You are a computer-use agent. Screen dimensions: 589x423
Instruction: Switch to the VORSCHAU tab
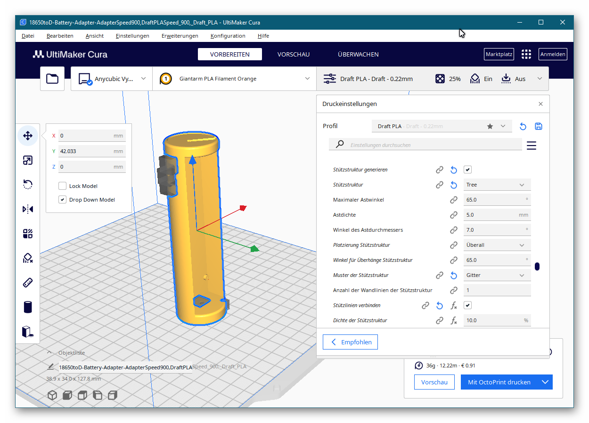[293, 54]
